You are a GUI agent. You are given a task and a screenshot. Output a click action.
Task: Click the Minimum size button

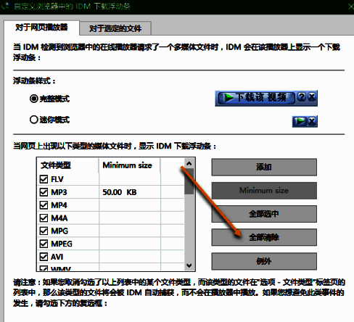coord(264,191)
